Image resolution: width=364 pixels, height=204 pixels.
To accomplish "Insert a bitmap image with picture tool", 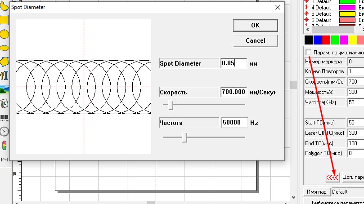I will click(4, 89).
